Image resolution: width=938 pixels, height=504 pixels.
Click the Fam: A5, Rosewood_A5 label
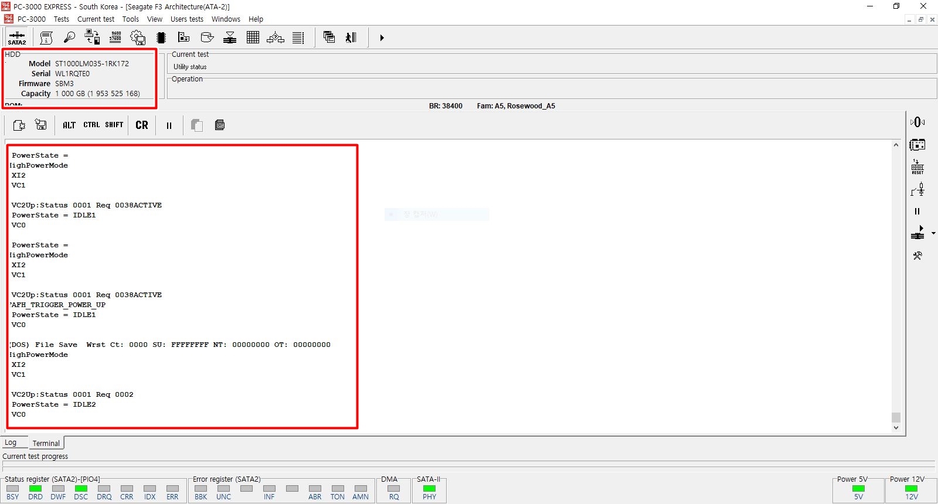click(x=516, y=106)
